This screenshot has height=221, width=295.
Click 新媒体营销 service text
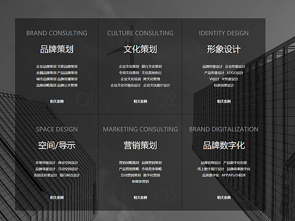pyautogui.click(x=140, y=181)
